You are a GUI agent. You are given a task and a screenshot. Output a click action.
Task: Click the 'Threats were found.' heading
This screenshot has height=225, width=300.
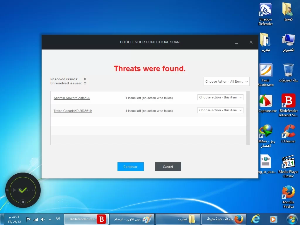tap(150, 69)
